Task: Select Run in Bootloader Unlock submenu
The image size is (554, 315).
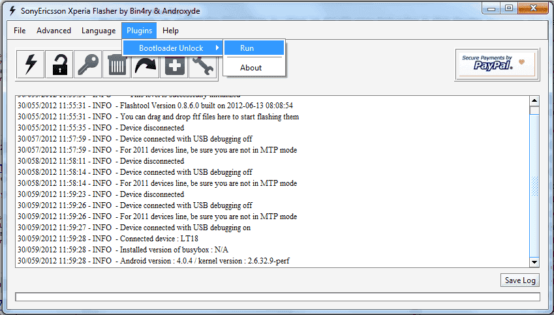Action: (x=254, y=48)
